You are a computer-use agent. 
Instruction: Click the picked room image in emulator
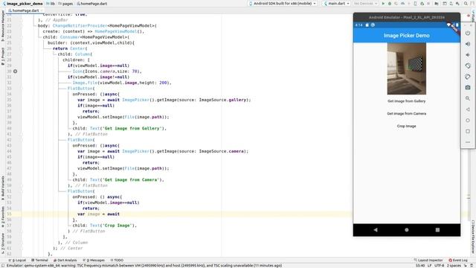pos(407,68)
